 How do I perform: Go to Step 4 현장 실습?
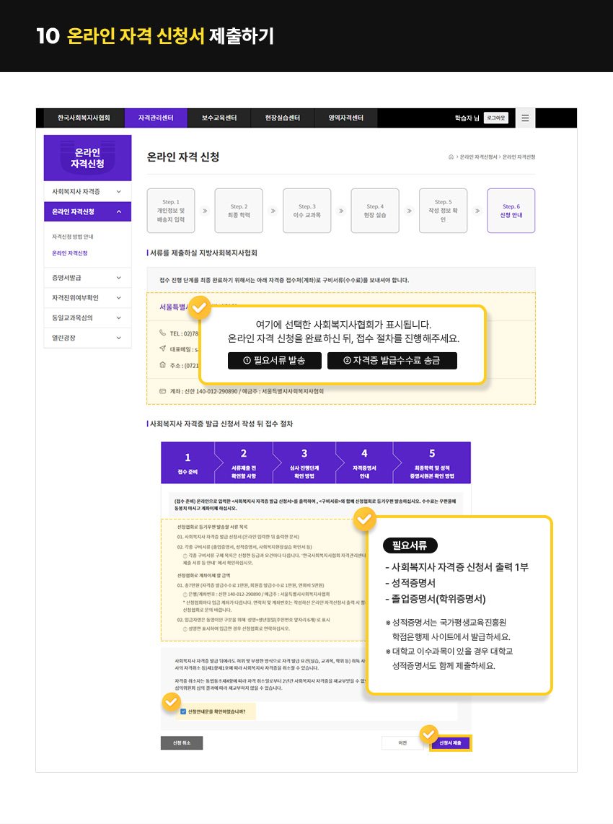click(375, 211)
